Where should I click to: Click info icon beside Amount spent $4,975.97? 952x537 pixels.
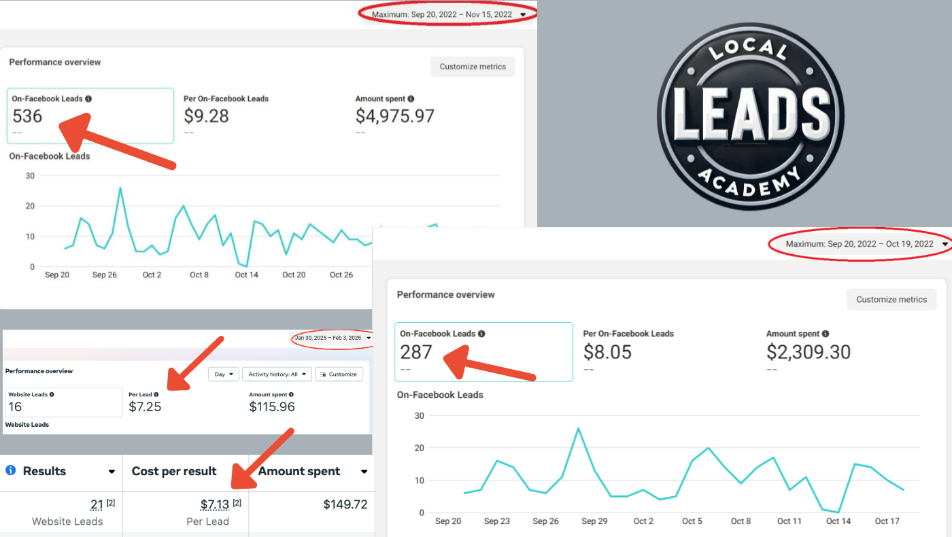[411, 99]
